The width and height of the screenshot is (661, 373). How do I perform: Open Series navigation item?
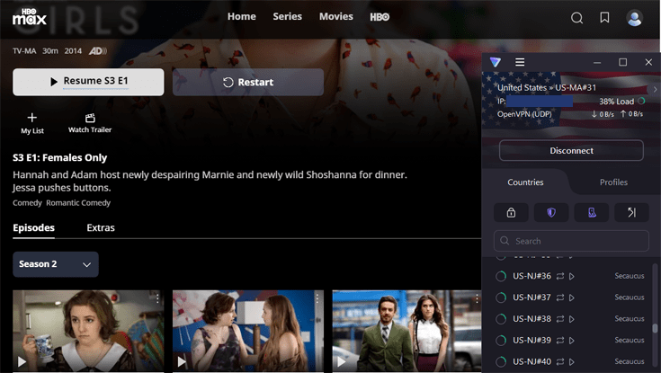287,16
